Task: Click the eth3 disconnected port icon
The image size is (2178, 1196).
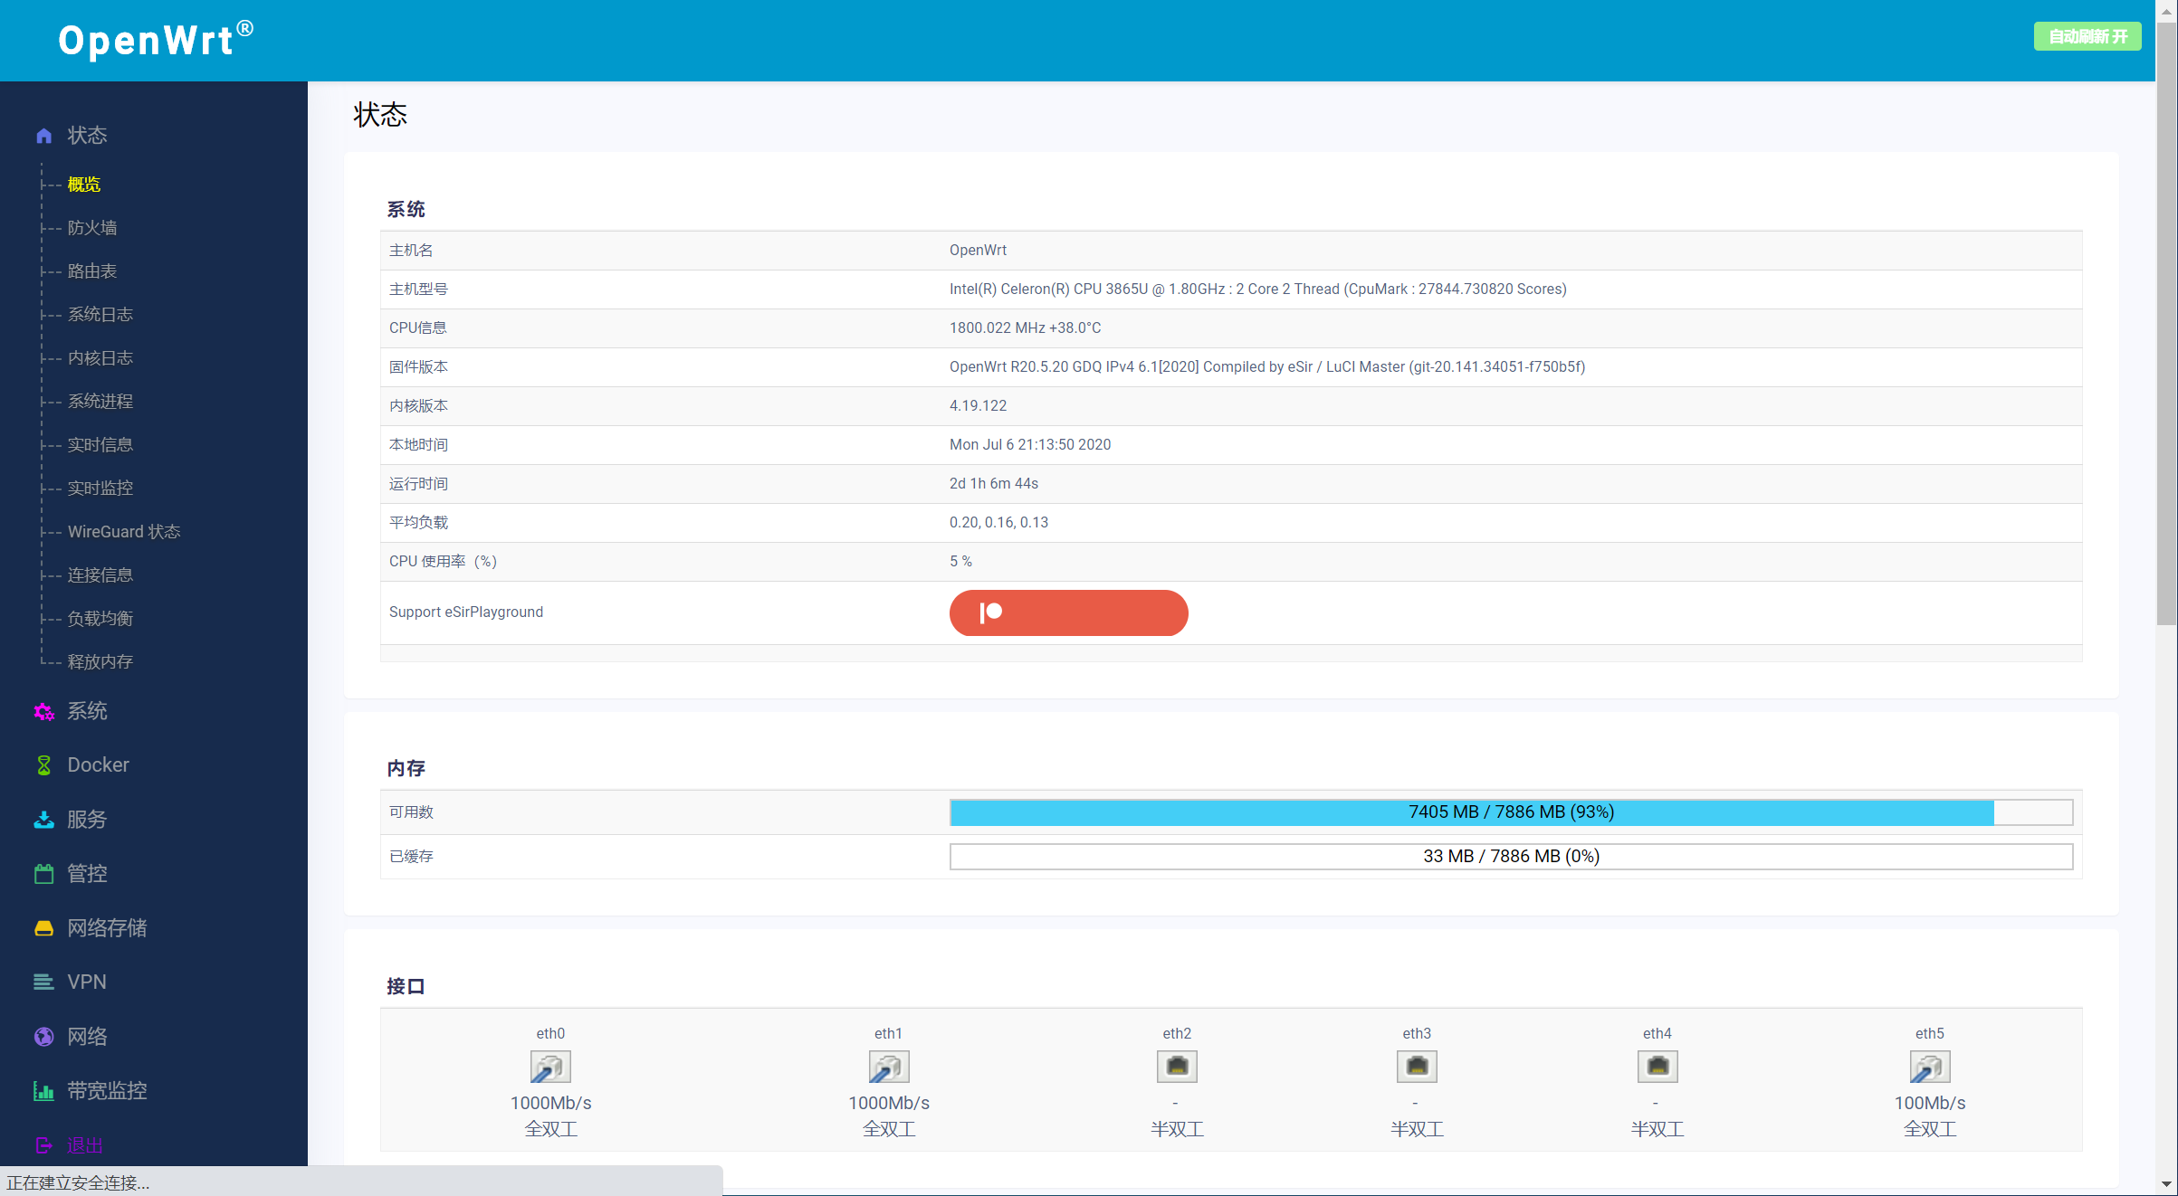Action: click(x=1417, y=1067)
